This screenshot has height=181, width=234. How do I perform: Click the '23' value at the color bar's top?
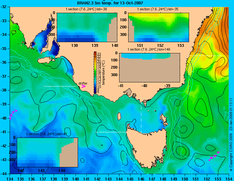(99, 54)
